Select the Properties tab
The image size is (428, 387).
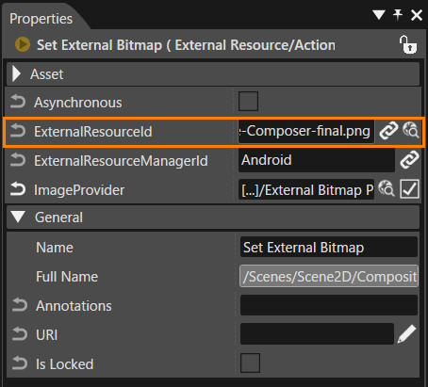click(x=41, y=19)
